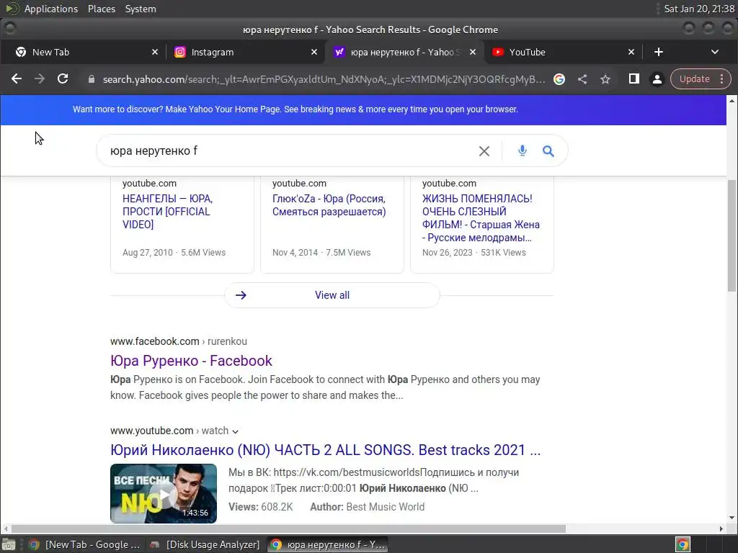Close the New Tab tab

pyautogui.click(x=155, y=52)
